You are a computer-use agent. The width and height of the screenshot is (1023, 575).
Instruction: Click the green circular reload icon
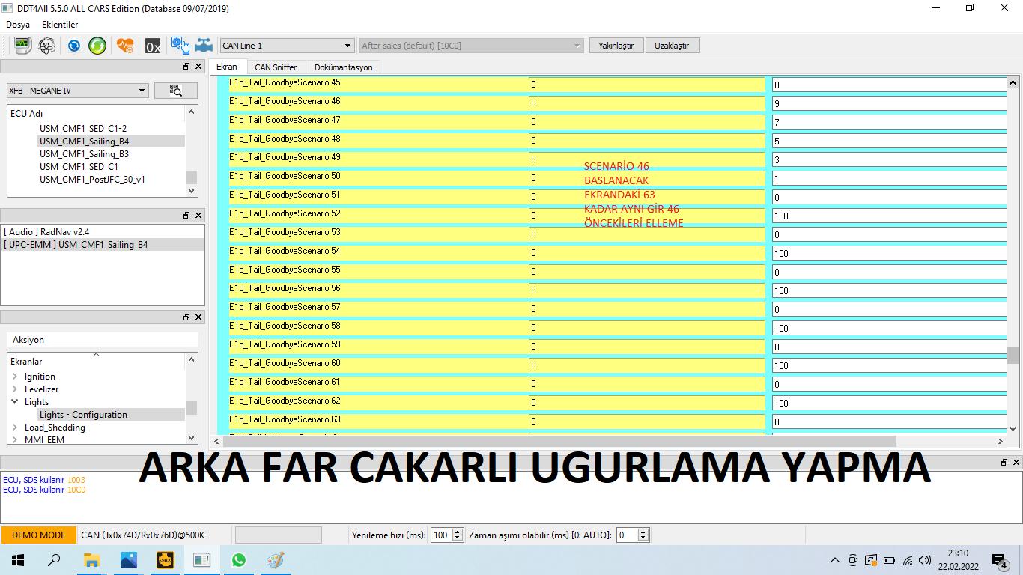97,46
